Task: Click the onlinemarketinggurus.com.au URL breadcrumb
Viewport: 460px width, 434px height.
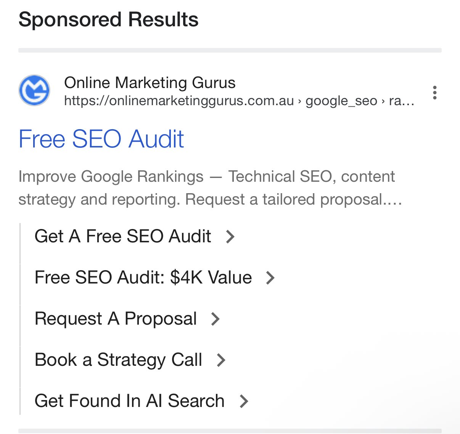Action: click(179, 101)
